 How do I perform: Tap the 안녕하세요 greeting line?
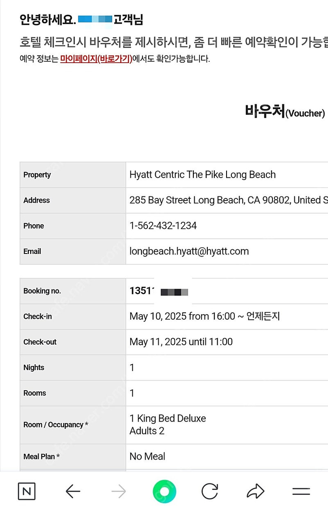tap(81, 20)
